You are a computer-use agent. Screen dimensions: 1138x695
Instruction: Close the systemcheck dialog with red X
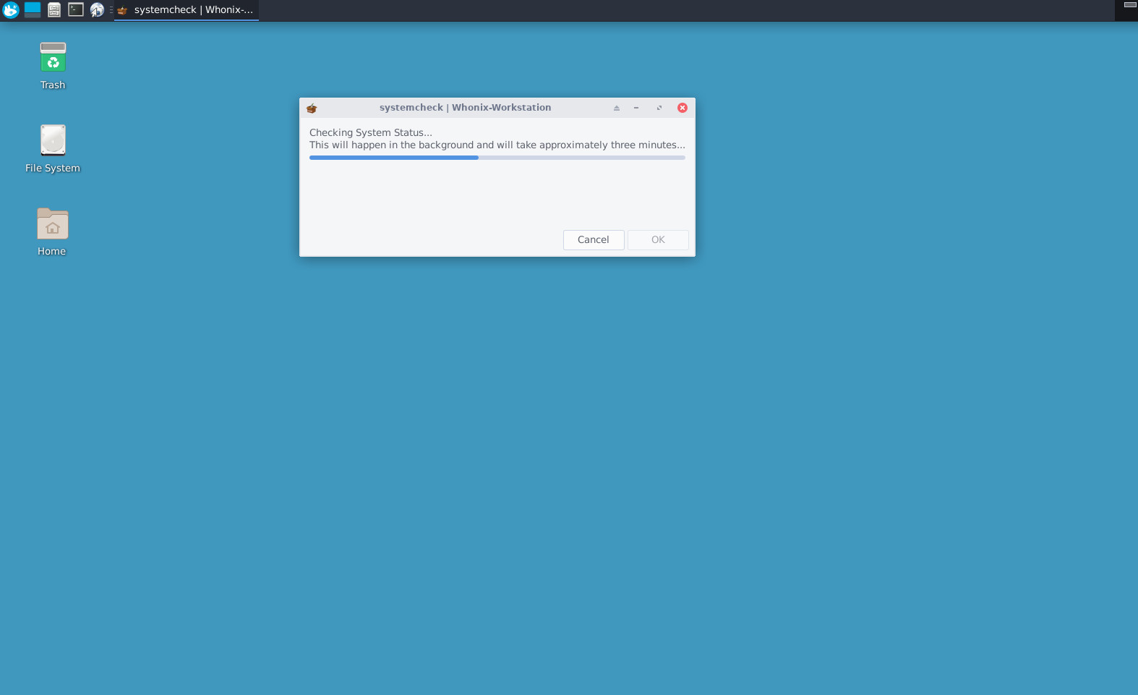click(683, 108)
